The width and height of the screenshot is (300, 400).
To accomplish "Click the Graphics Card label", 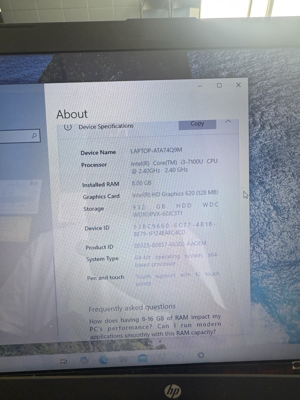I will 101,196.
